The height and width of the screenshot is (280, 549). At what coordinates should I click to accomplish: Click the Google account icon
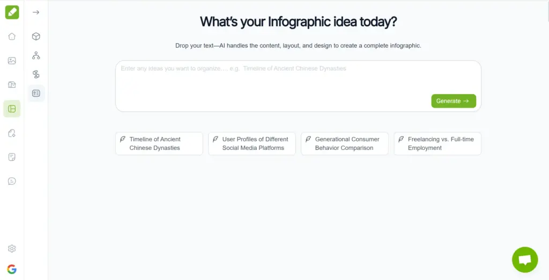[12, 269]
